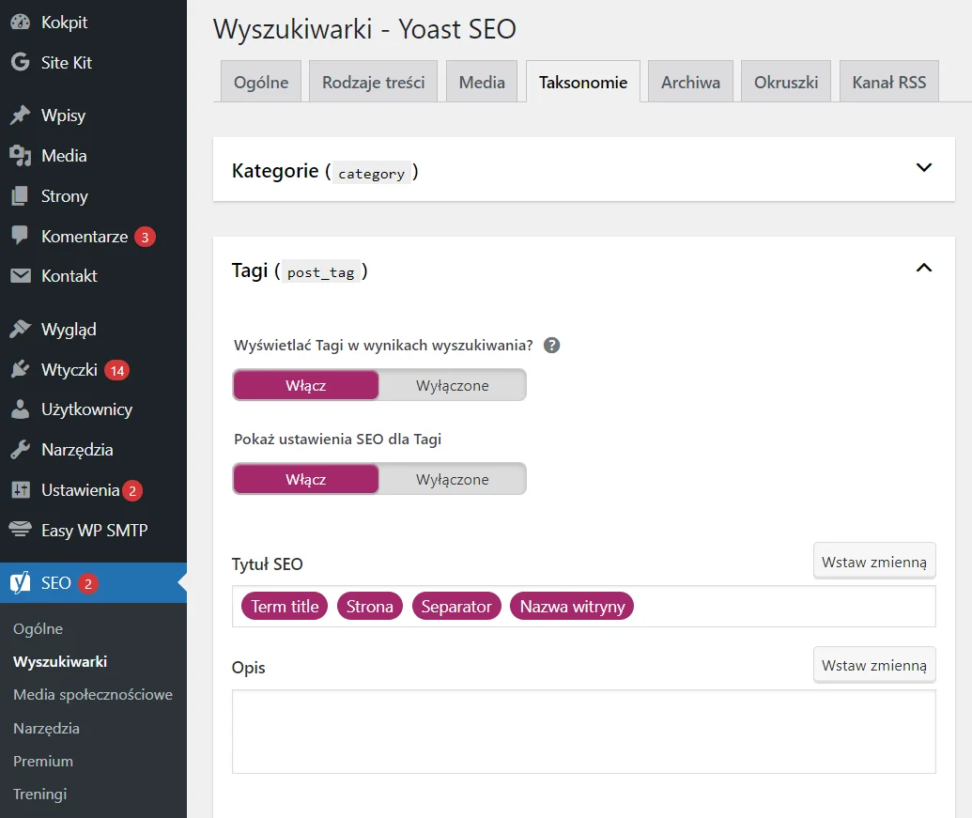Click the Wygląd appearance brush icon

(23, 329)
